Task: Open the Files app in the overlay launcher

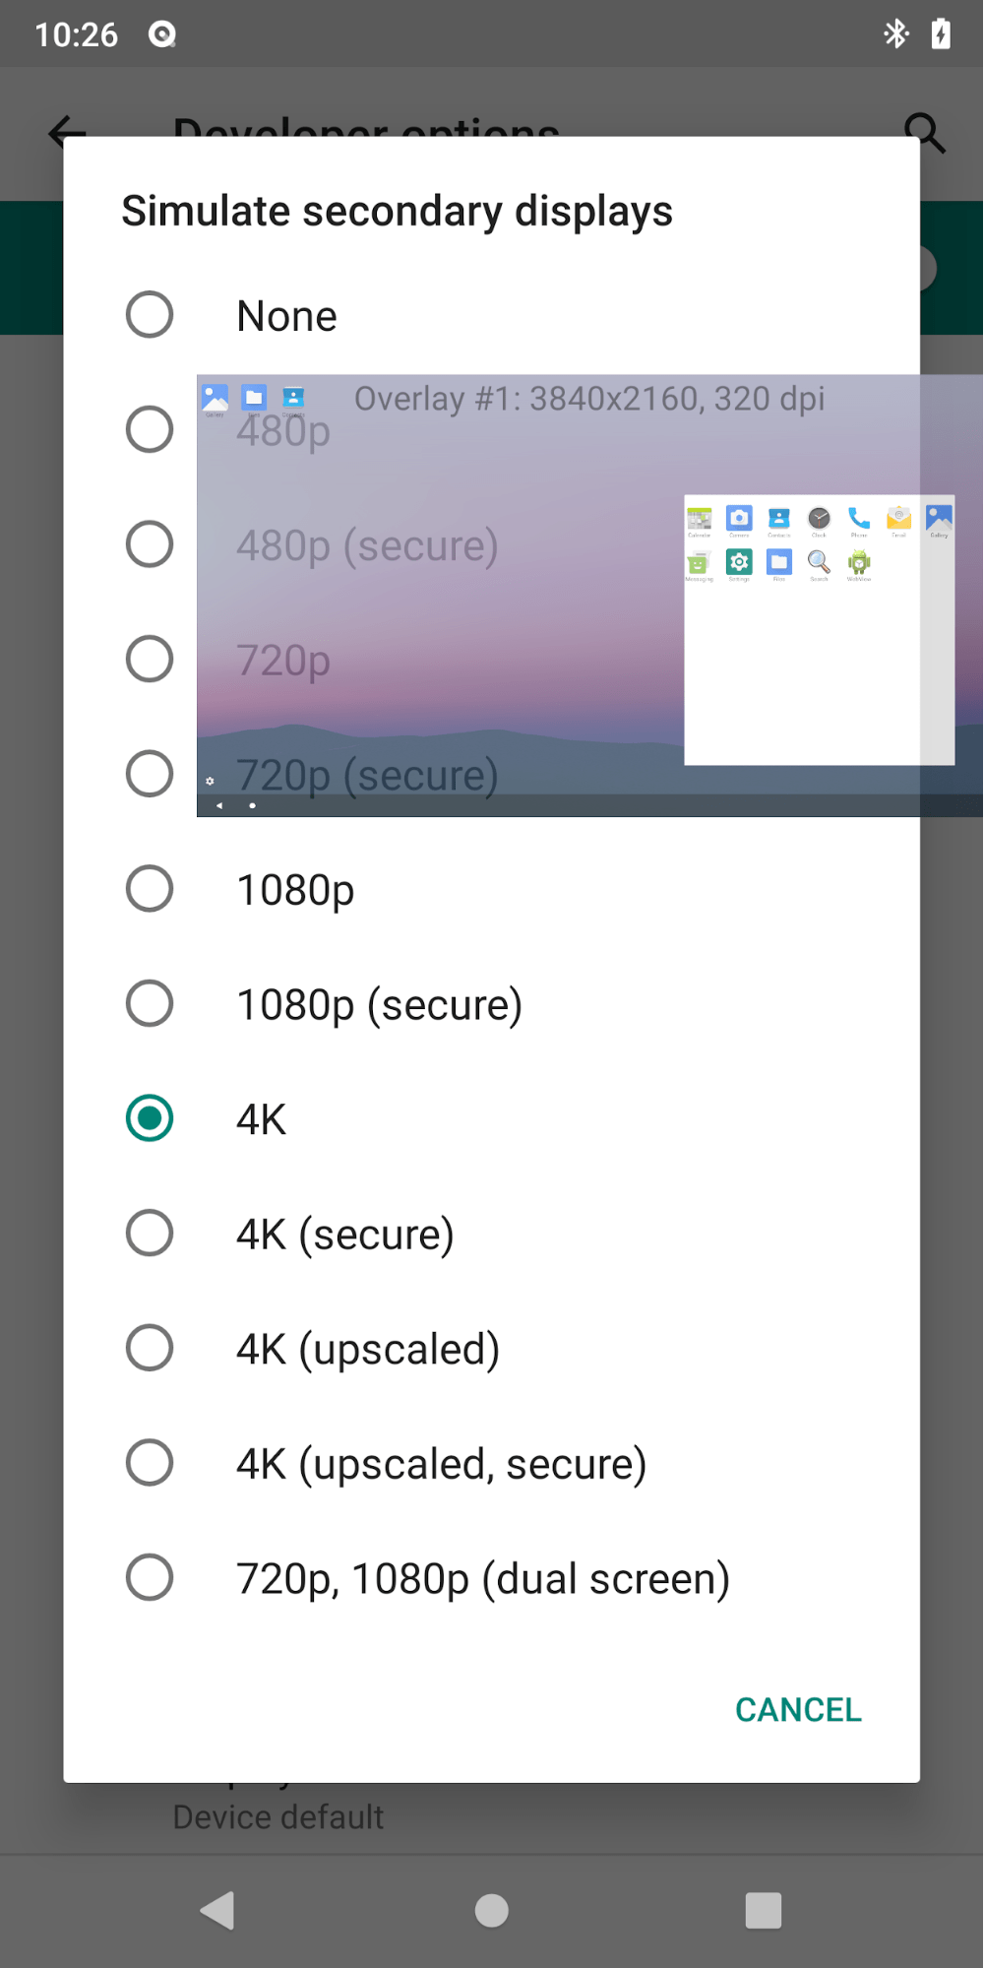Action: [x=778, y=561]
